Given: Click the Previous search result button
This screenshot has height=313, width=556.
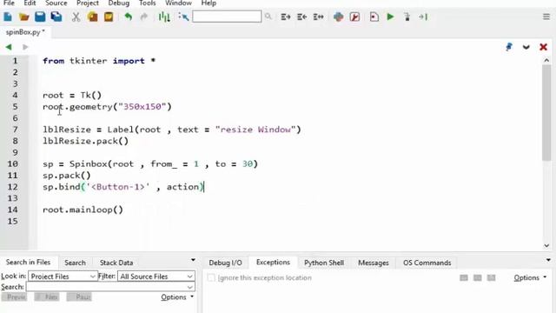Looking at the screenshot, I should (14, 297).
